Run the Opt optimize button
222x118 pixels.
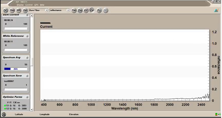point(25,10)
